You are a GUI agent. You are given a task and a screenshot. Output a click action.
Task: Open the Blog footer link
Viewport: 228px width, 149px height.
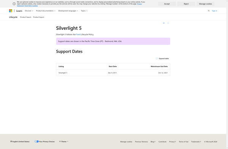click(153, 141)
